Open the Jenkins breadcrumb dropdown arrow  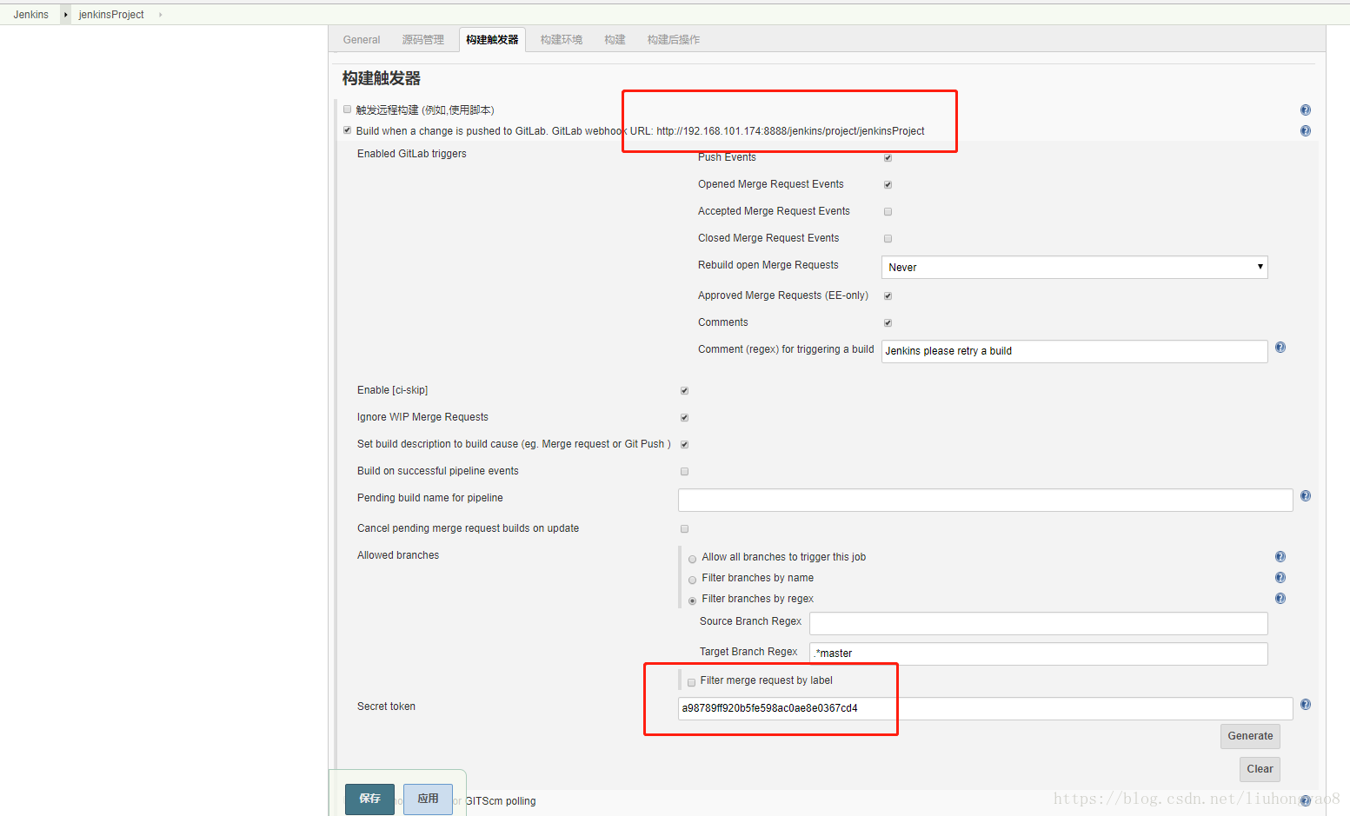coord(65,15)
